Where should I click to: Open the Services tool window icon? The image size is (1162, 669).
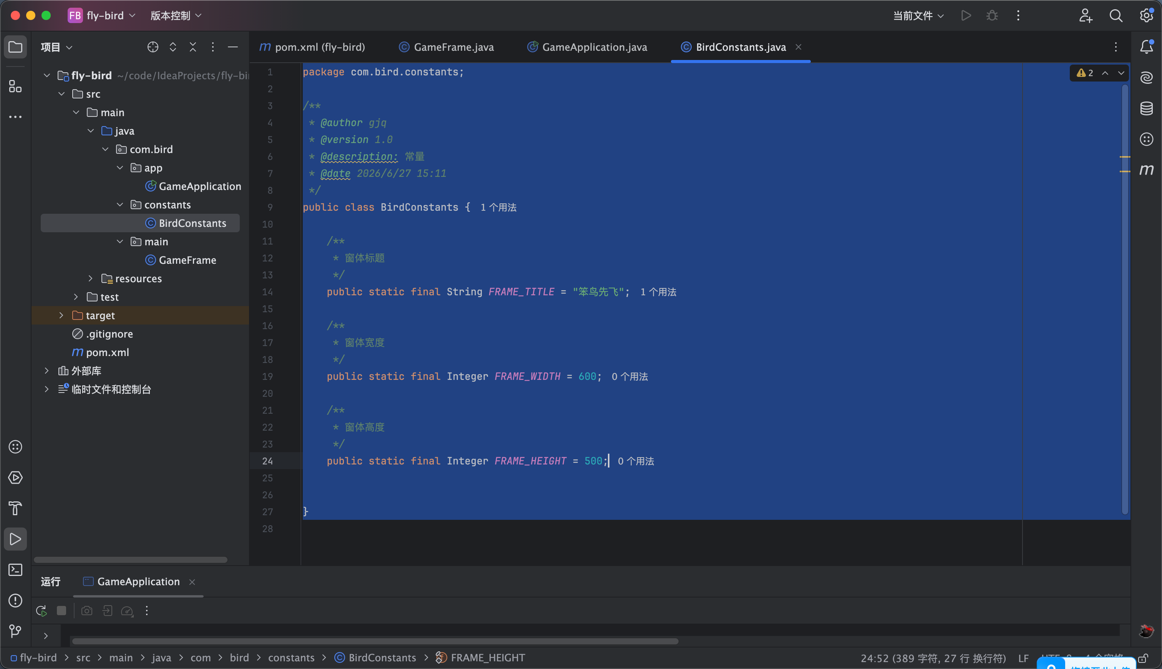point(15,478)
